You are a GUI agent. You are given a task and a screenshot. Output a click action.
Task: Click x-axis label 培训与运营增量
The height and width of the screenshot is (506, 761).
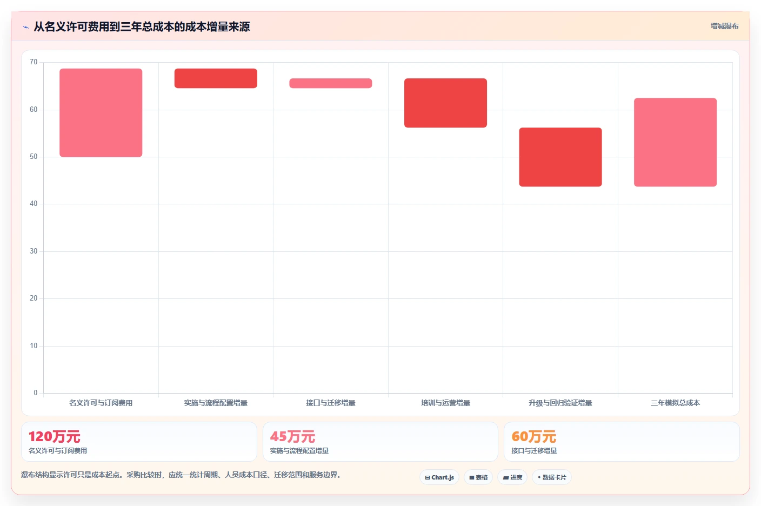[x=445, y=403]
